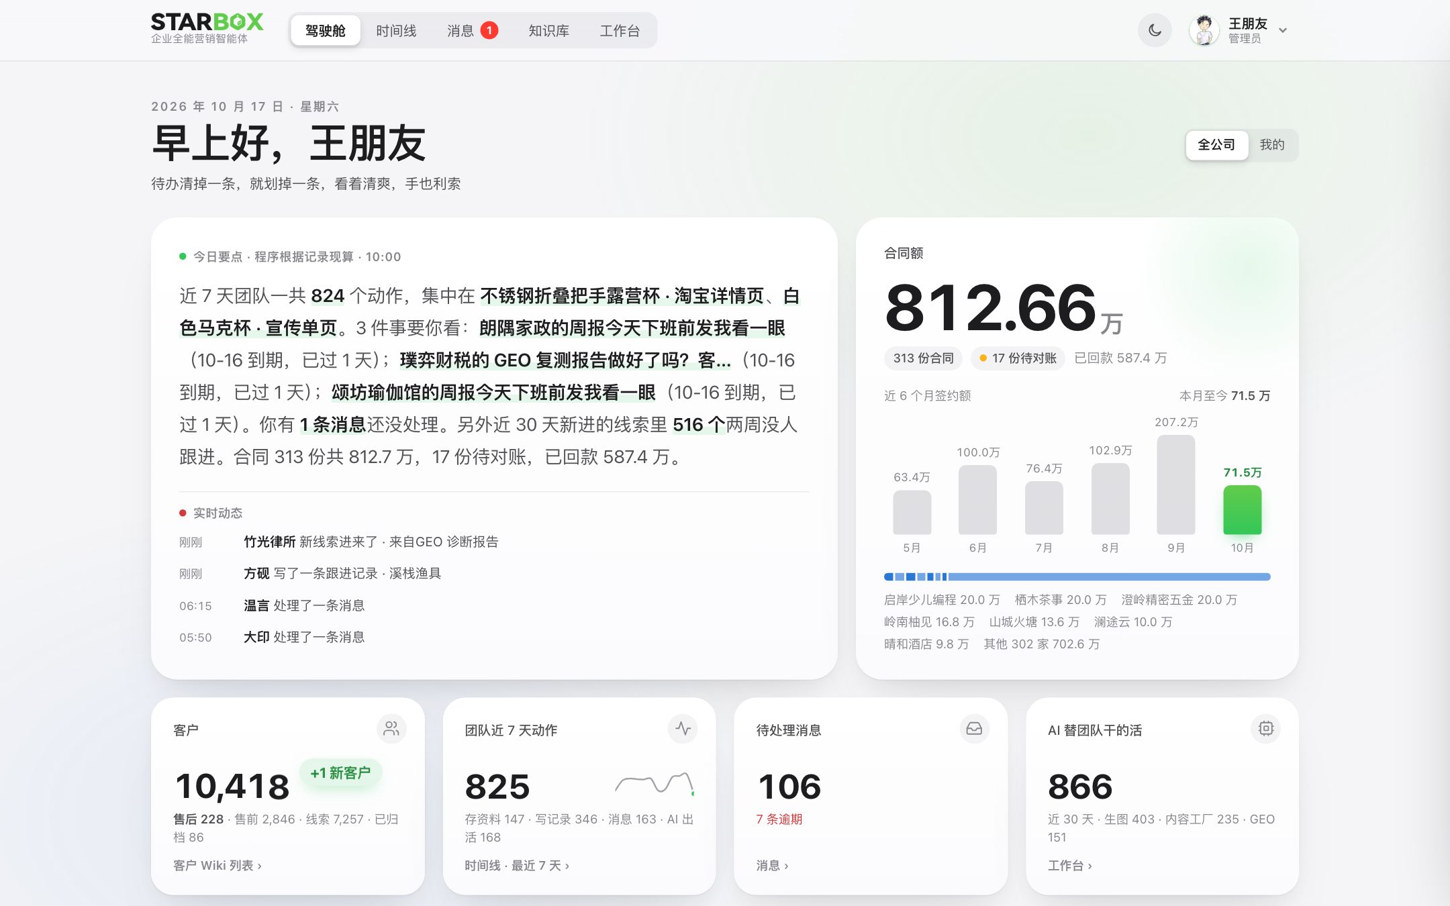Open 大印 处理了一条消息 row
1450x906 pixels.
coord(493,638)
